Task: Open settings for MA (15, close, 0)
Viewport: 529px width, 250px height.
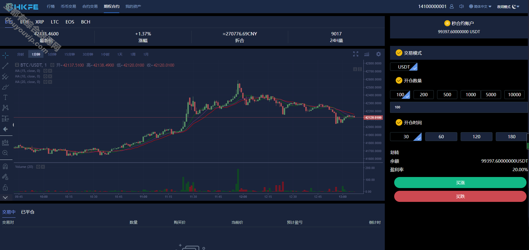Action: point(45,71)
